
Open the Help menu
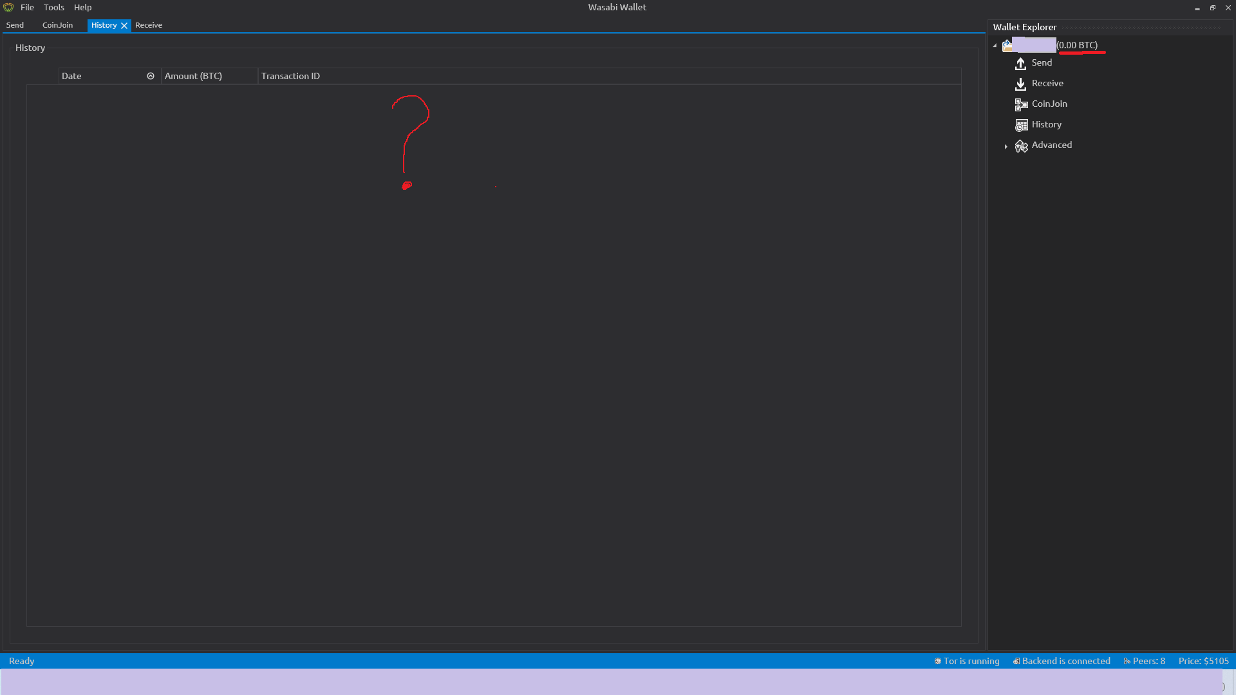click(82, 8)
